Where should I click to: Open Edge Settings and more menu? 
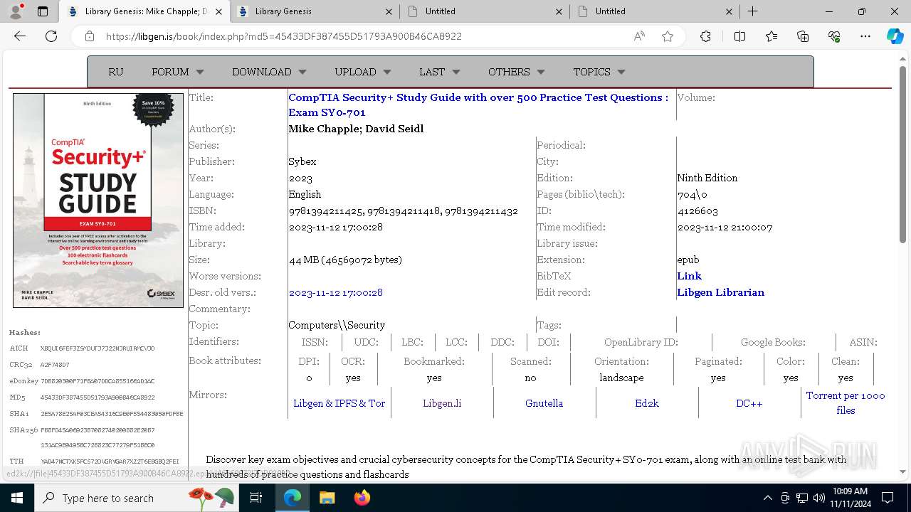click(x=865, y=36)
